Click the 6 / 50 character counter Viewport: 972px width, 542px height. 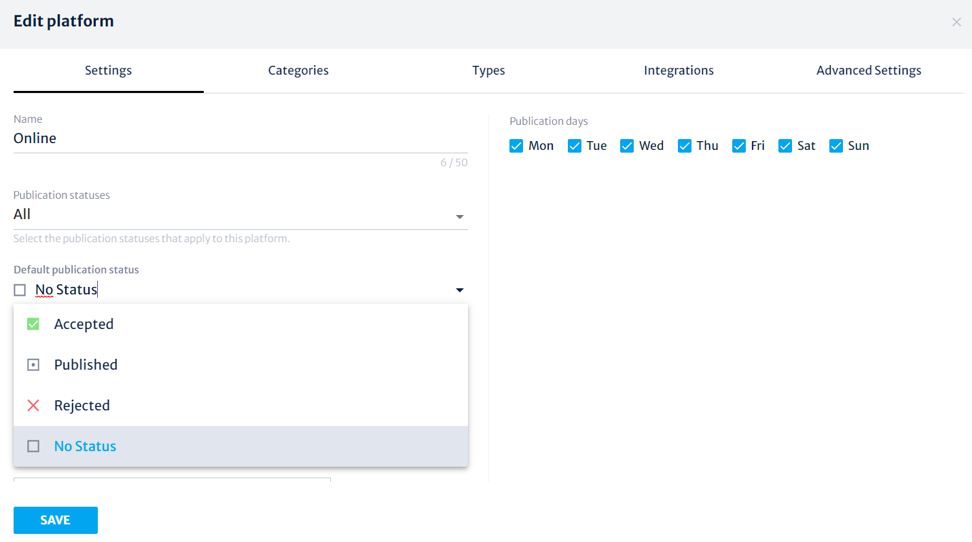pyautogui.click(x=454, y=163)
